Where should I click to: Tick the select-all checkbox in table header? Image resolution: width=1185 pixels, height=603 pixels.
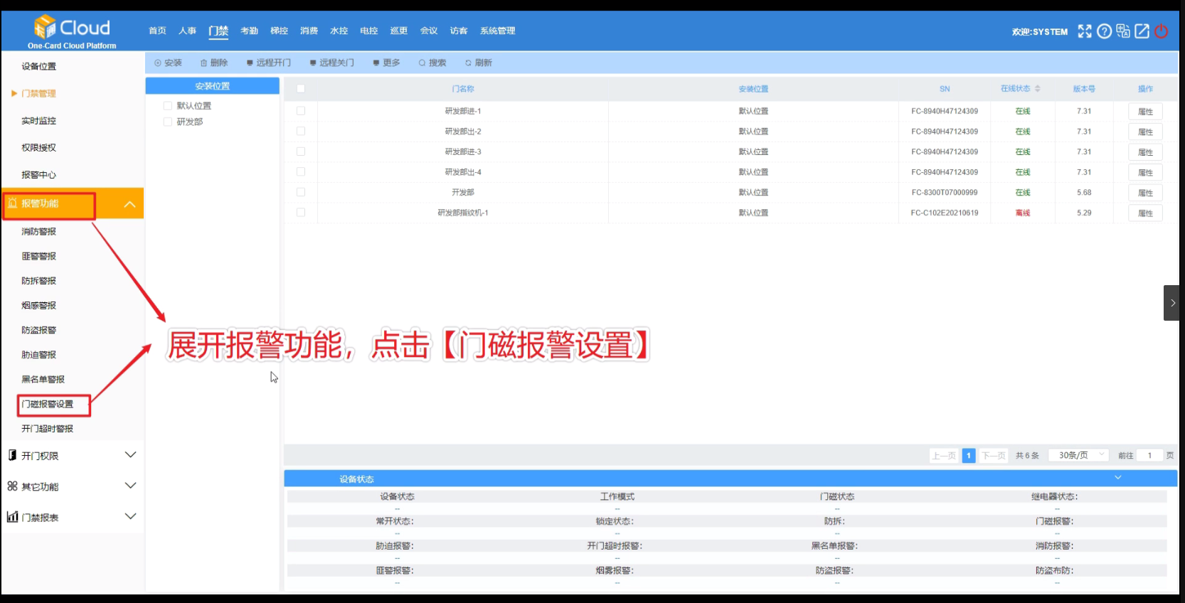tap(301, 89)
